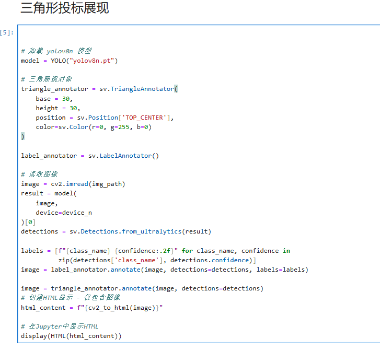Click the zip(detections['class_name'] line
This screenshot has height=350, width=380.
point(157,260)
